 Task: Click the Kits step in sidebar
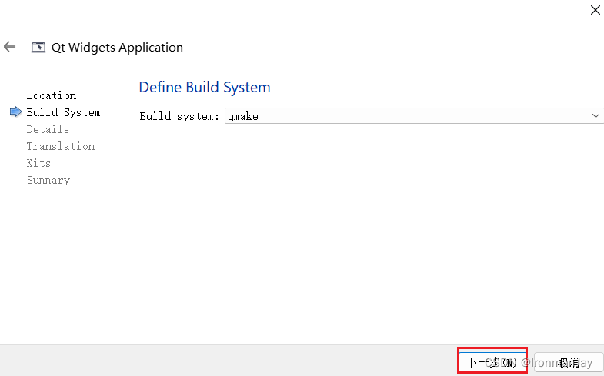38,163
